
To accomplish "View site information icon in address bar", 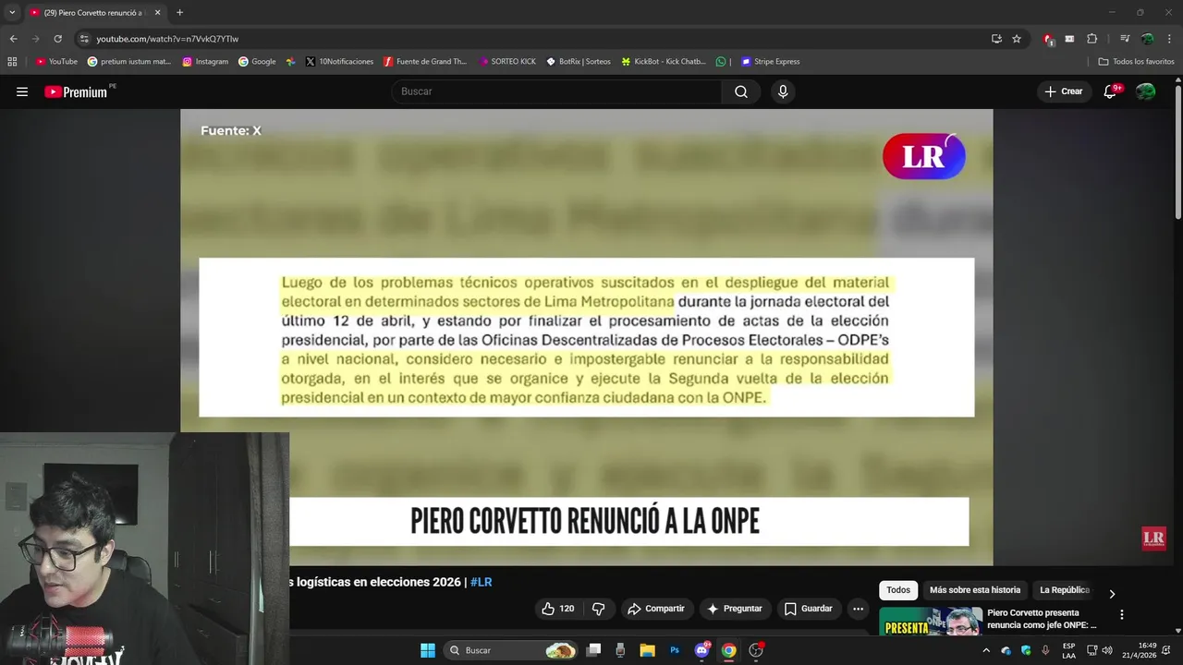I will (x=84, y=39).
